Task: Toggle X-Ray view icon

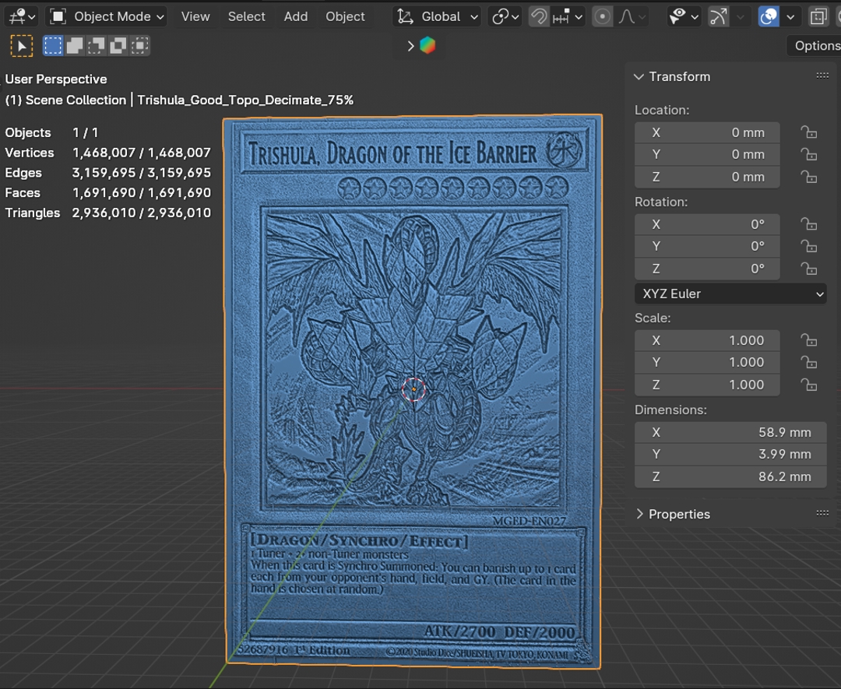Action: tap(818, 16)
